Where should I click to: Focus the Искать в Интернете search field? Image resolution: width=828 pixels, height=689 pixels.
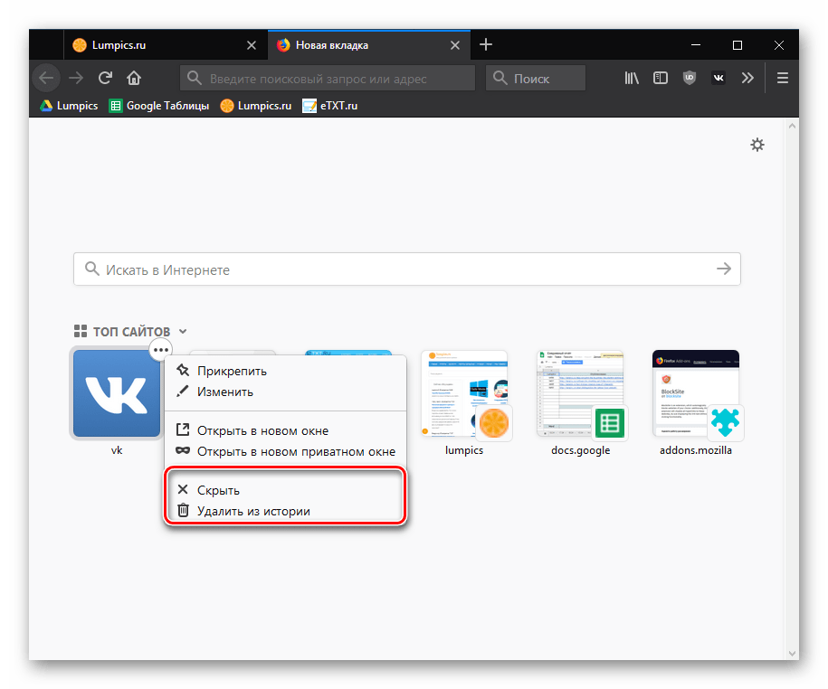(x=398, y=269)
